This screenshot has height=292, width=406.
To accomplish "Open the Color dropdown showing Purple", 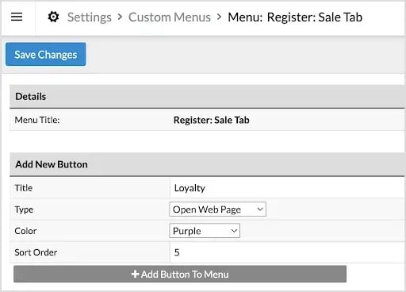I will point(205,231).
